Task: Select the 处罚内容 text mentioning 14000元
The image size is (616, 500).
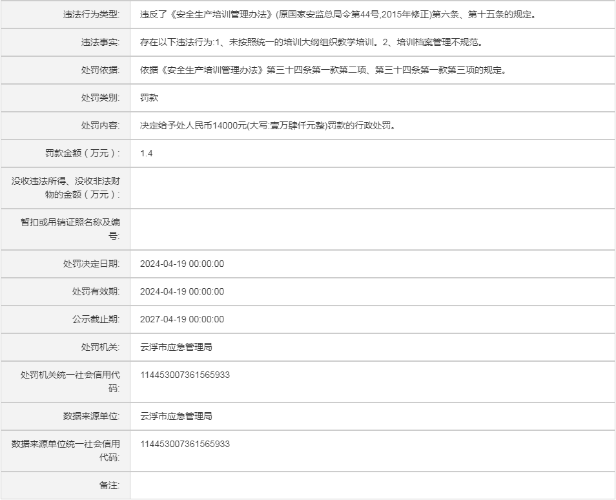Action: (x=267, y=125)
